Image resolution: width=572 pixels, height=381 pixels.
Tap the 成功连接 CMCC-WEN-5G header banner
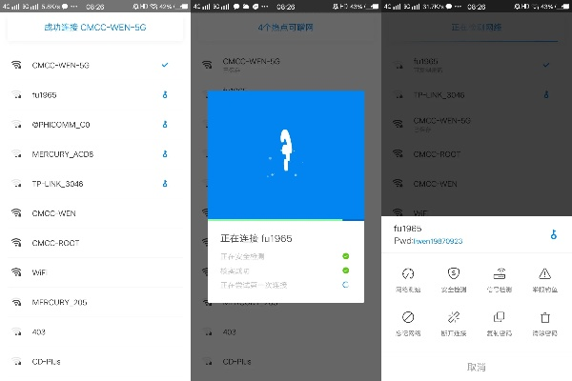(x=95, y=28)
